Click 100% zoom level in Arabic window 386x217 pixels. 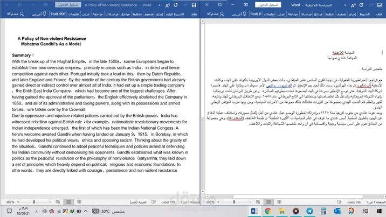pyautogui.click(x=210, y=202)
